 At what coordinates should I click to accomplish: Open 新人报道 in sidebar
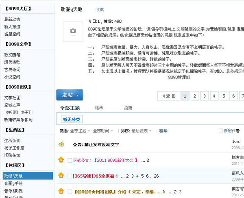(12, 26)
